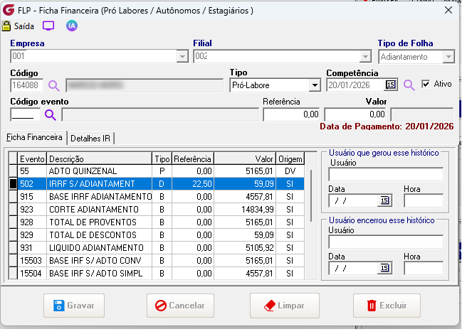This screenshot has width=462, height=334.
Task: Click the DV origin cell
Action: [x=290, y=171]
